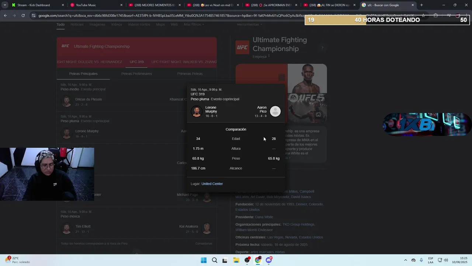The height and width of the screenshot is (266, 472).
Task: Click Dricus du Plessis fighter avatar
Action: [x=67, y=101]
